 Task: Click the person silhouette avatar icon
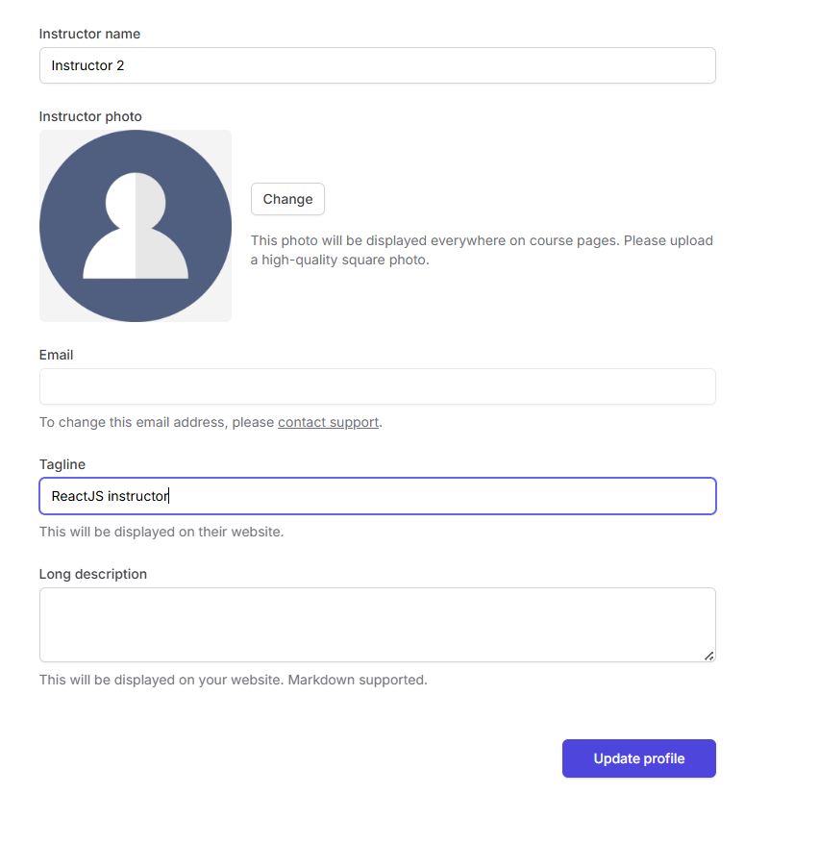pyautogui.click(x=136, y=227)
